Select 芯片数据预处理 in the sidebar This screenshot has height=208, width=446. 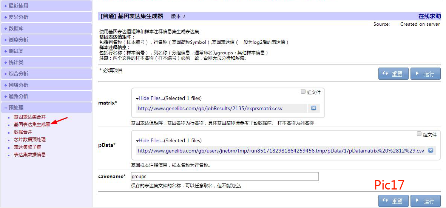click(29, 140)
